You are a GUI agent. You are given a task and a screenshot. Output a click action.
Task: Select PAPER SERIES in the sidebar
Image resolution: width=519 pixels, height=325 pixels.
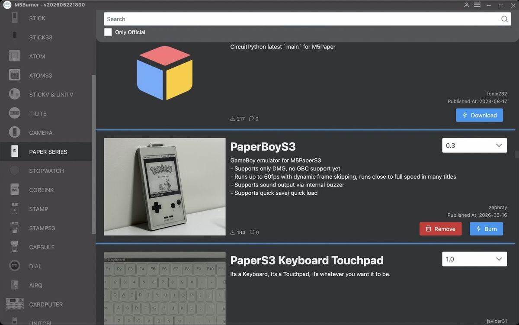46,151
